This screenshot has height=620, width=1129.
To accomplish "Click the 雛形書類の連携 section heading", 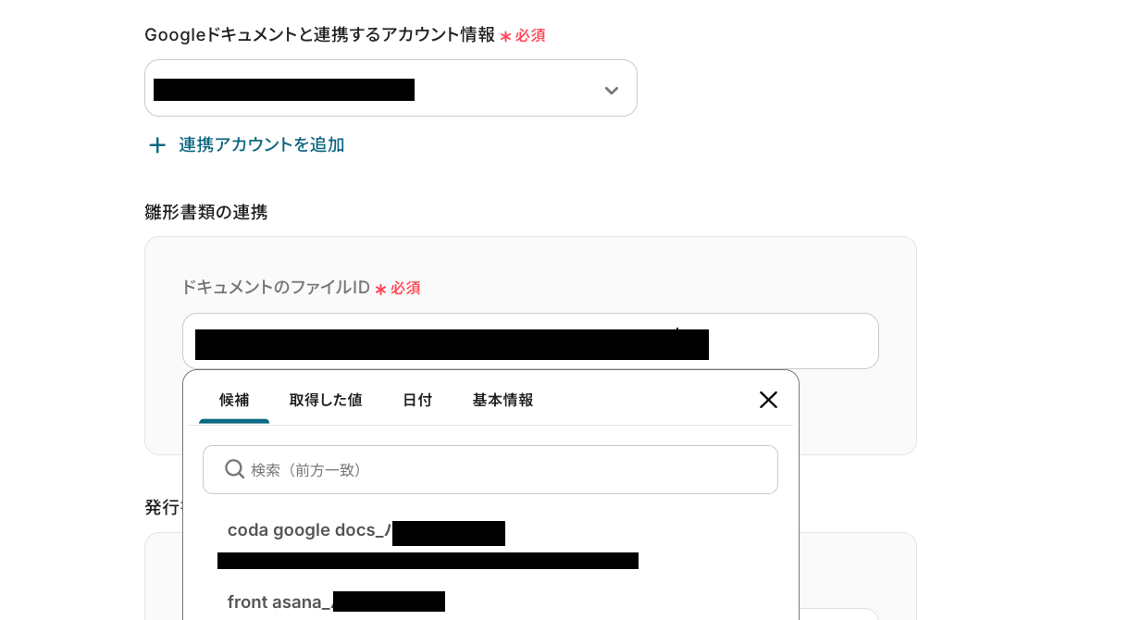I will [x=206, y=212].
